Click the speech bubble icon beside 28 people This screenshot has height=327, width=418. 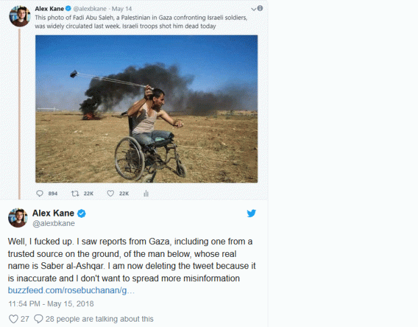coord(38,319)
